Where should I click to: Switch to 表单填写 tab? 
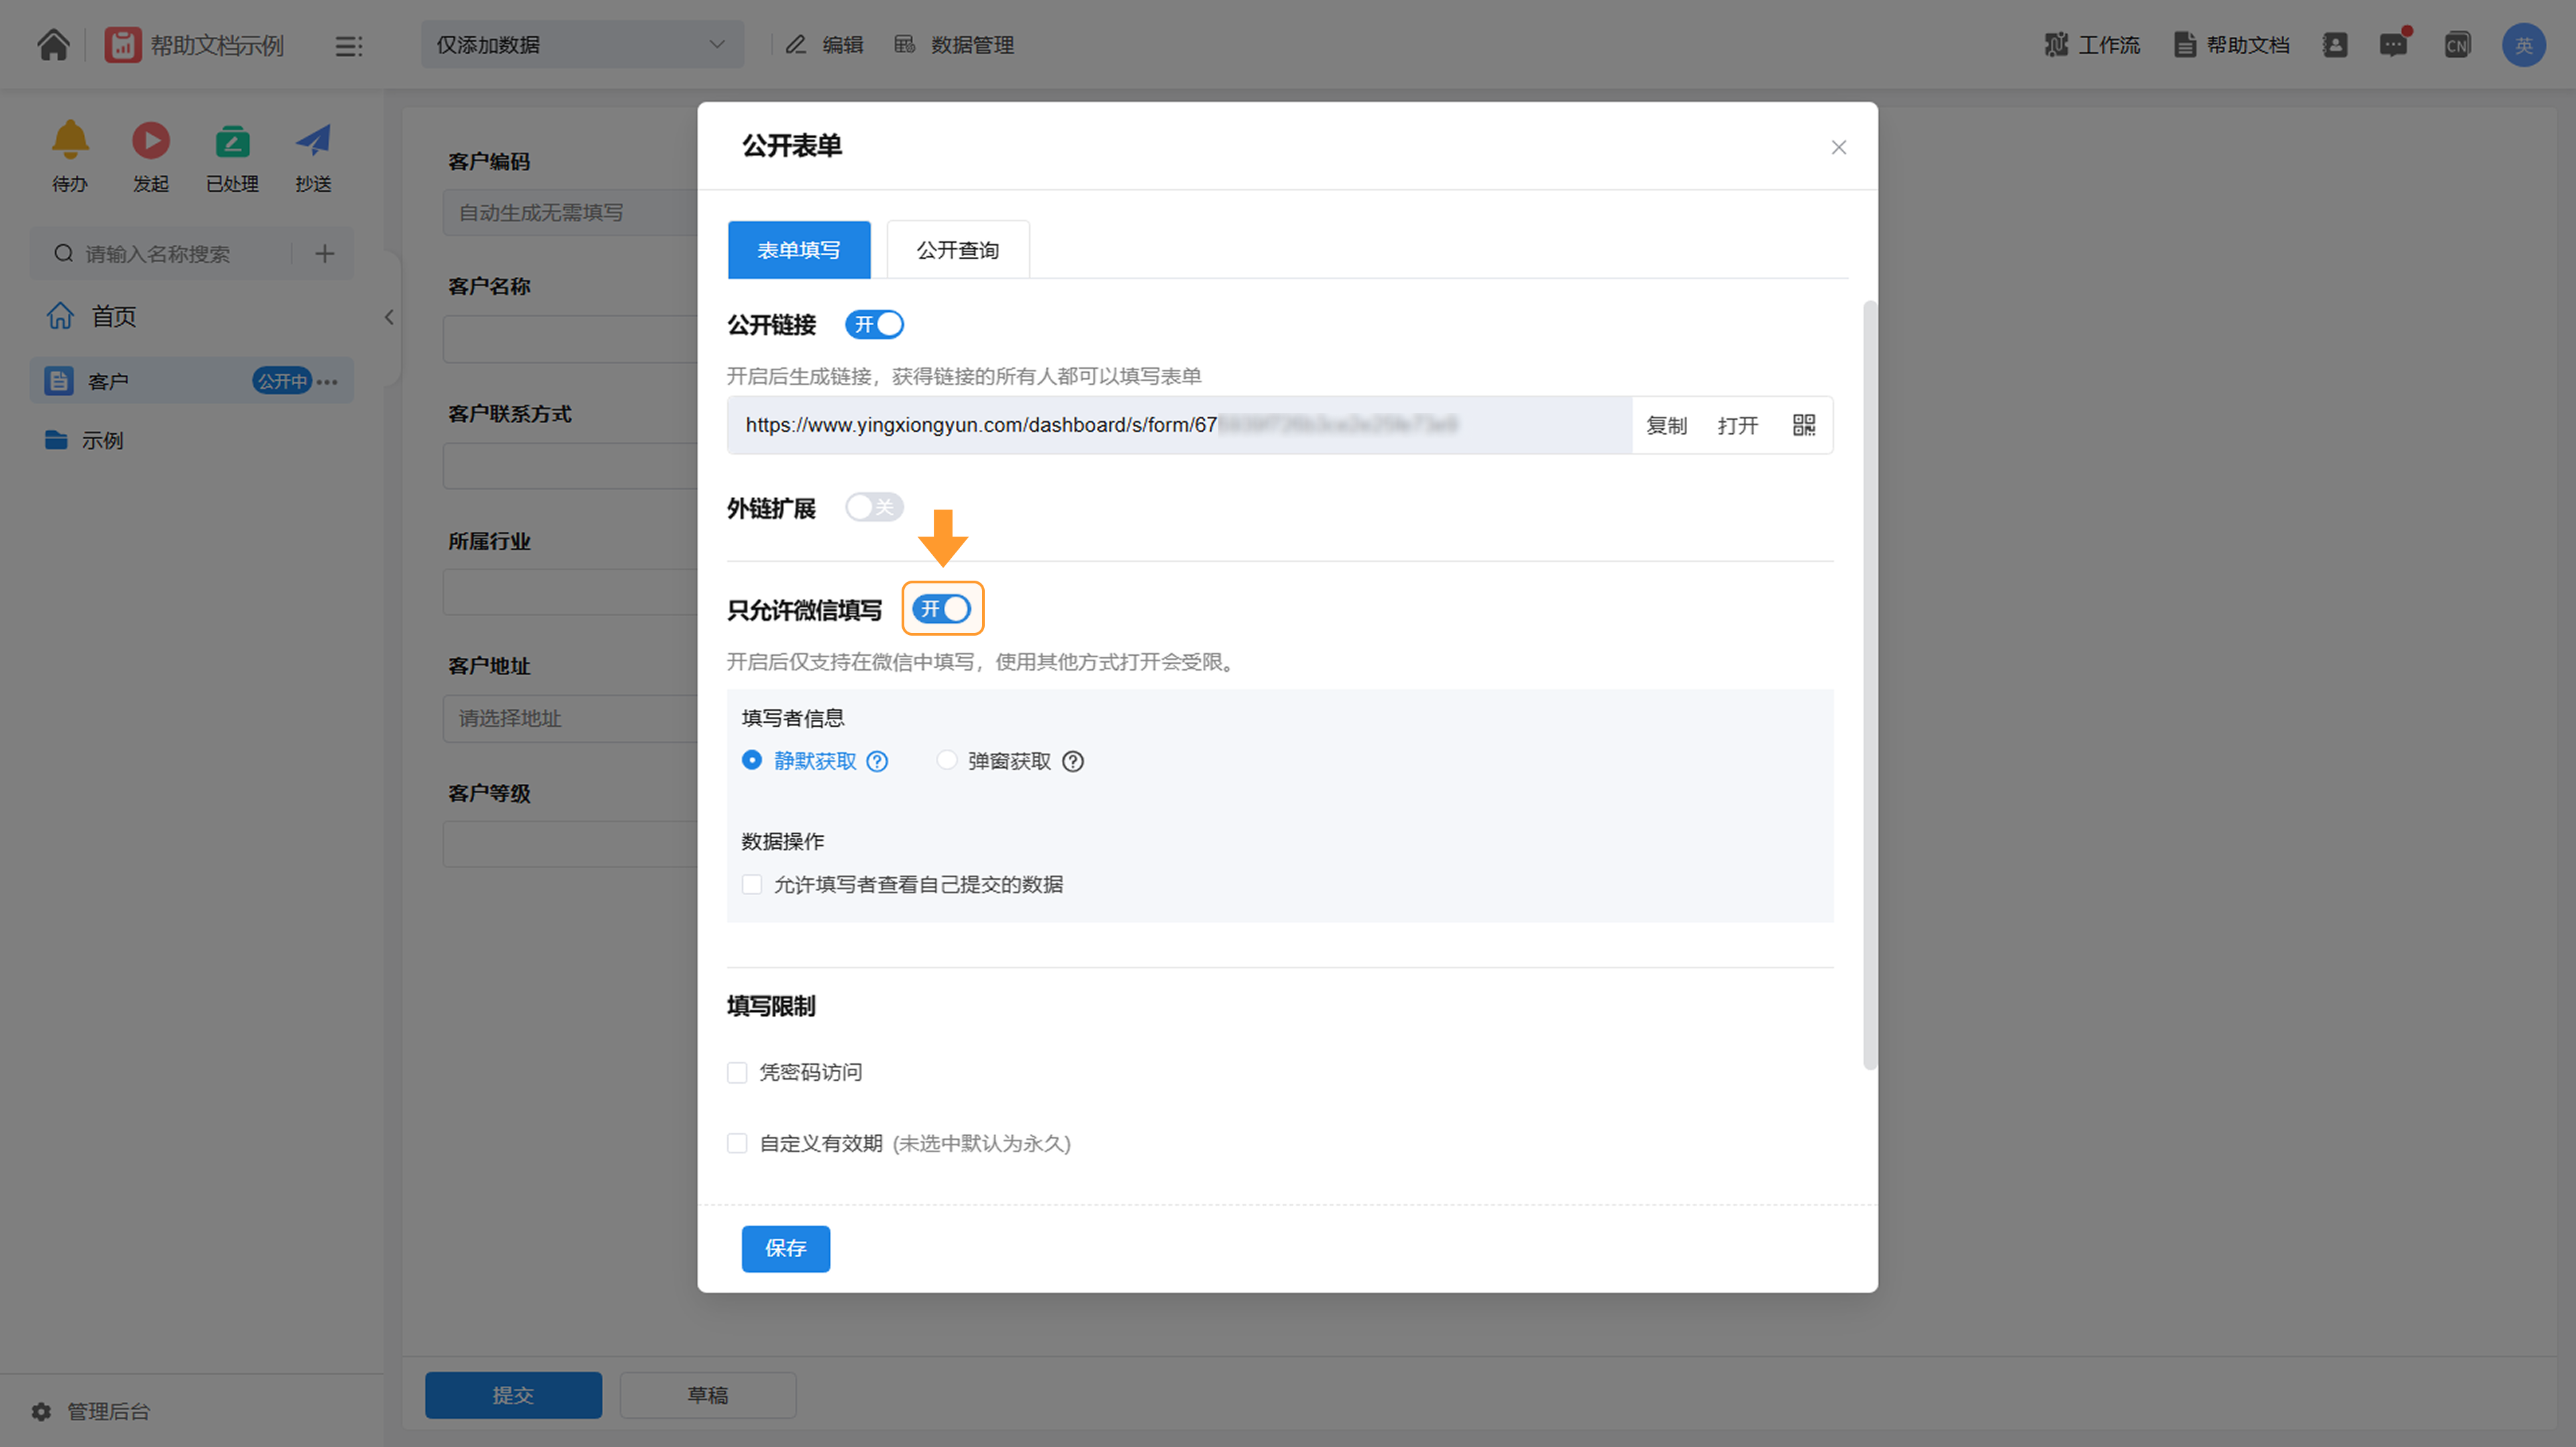coord(799,250)
